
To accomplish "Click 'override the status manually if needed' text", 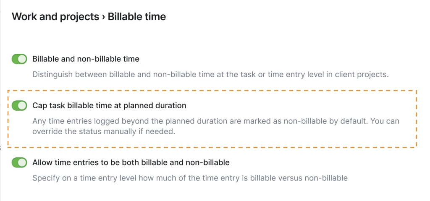I will pos(103,131).
